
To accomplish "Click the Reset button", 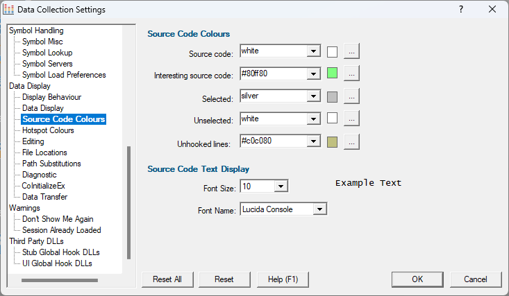I will [x=224, y=279].
